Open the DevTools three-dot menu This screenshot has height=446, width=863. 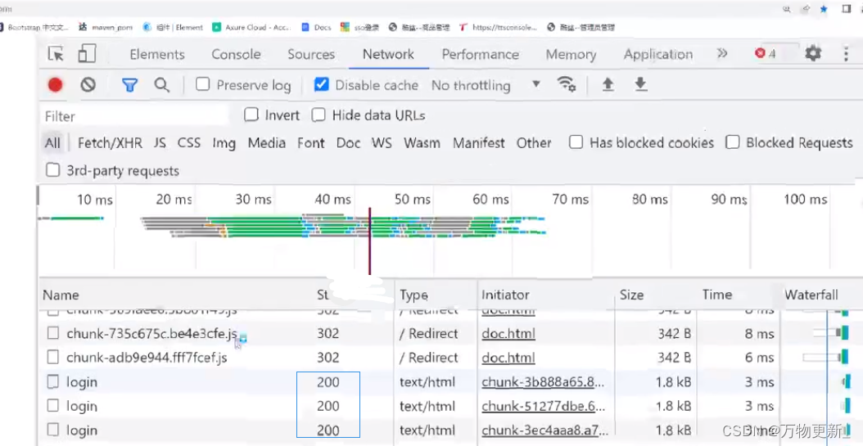tap(847, 53)
